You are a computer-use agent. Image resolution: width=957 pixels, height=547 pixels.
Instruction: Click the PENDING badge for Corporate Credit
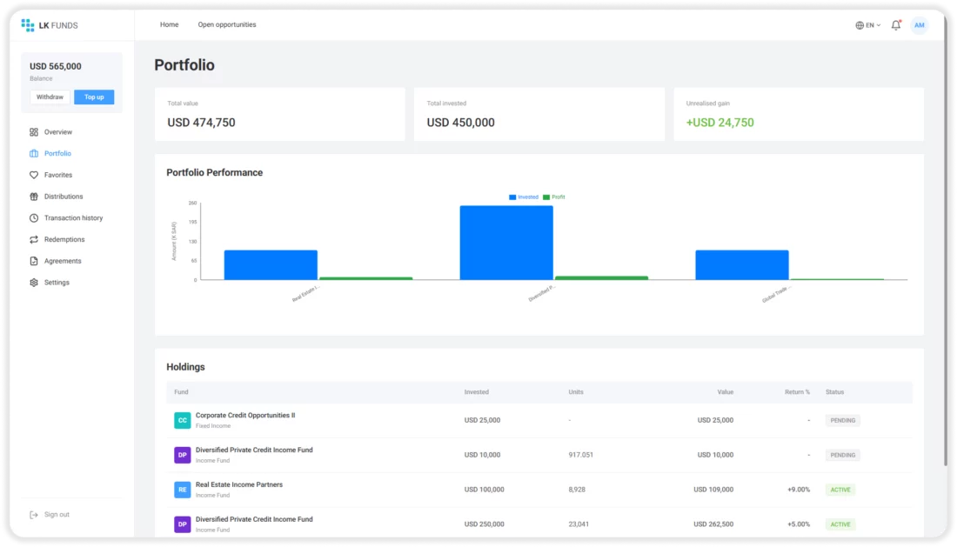tap(843, 421)
